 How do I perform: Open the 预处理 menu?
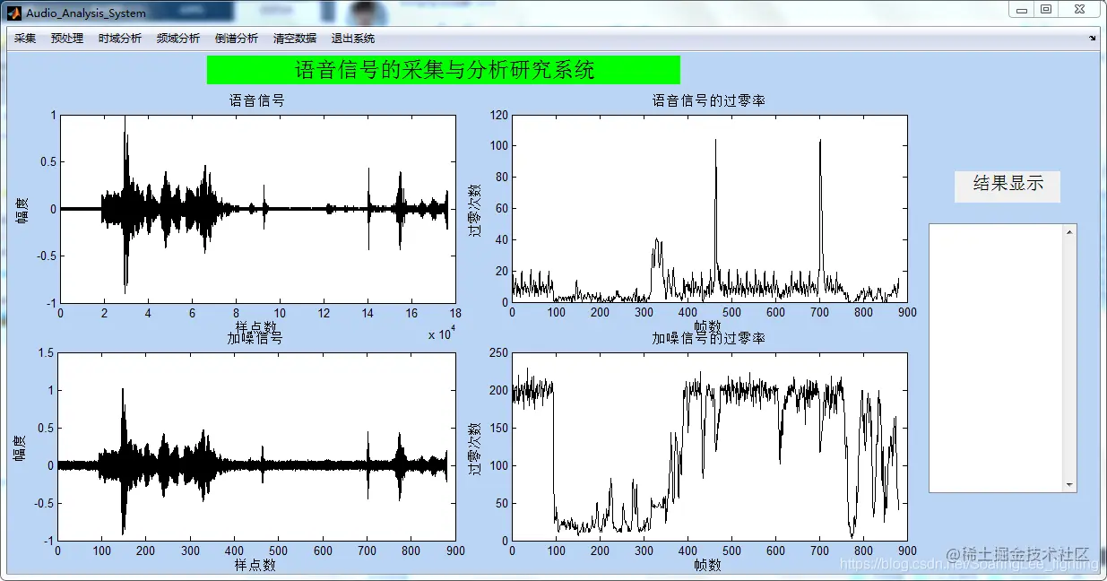67,39
